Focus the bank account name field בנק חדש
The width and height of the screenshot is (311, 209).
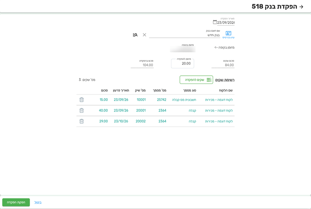click(x=185, y=35)
